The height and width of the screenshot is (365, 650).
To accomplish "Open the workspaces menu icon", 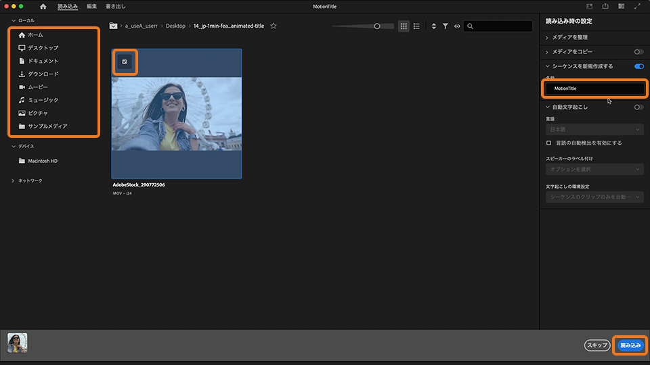I will 621,6.
